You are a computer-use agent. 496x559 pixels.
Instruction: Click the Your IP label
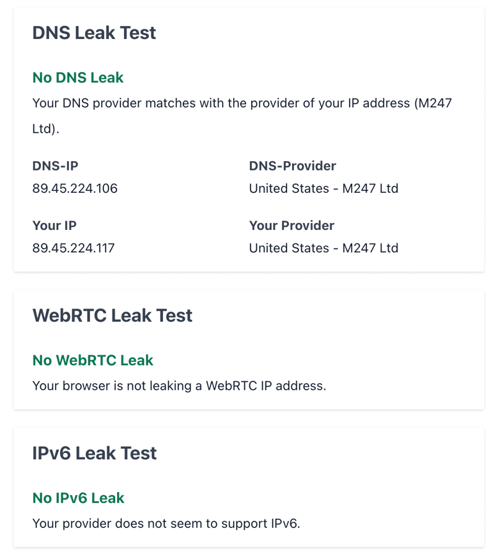point(54,226)
